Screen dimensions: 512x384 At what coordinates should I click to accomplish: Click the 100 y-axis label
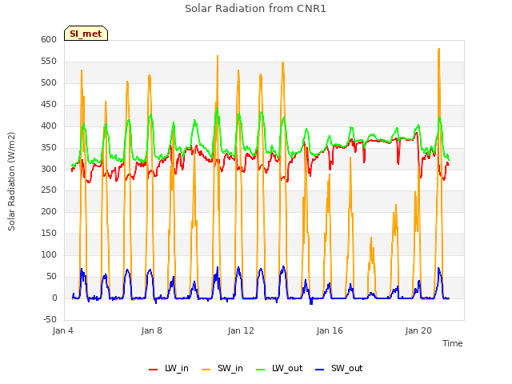[x=49, y=254]
